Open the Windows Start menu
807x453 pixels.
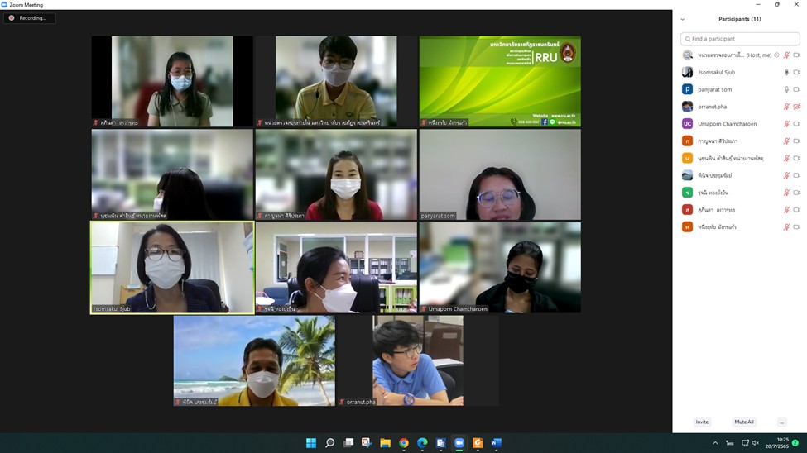pos(311,443)
